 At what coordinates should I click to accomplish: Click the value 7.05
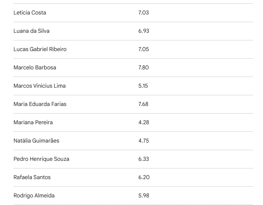[x=144, y=49]
